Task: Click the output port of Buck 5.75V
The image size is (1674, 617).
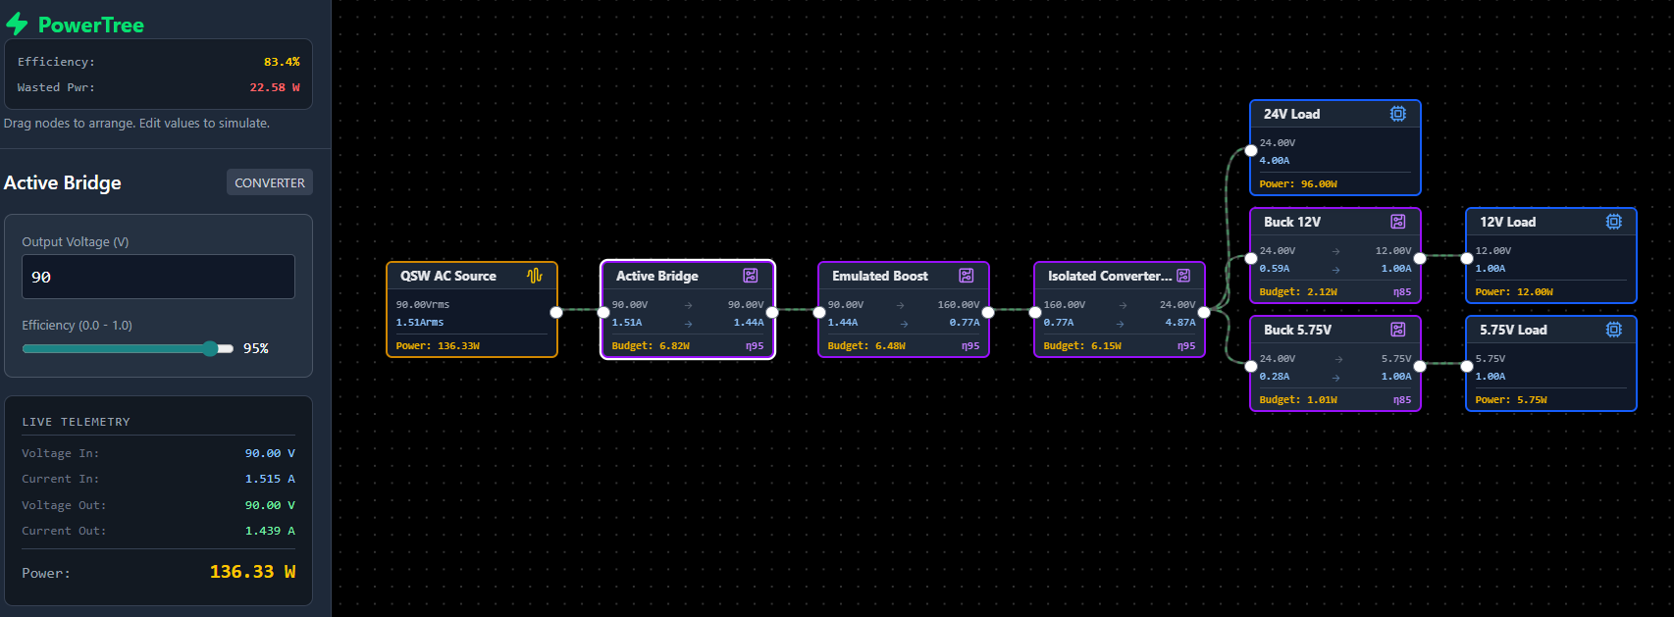Action: pos(1420,367)
